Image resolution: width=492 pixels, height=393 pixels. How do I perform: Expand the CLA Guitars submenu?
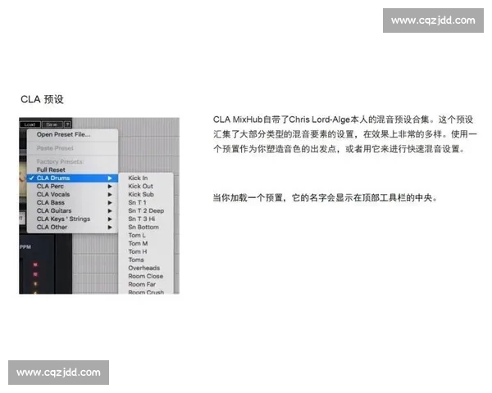[72, 210]
